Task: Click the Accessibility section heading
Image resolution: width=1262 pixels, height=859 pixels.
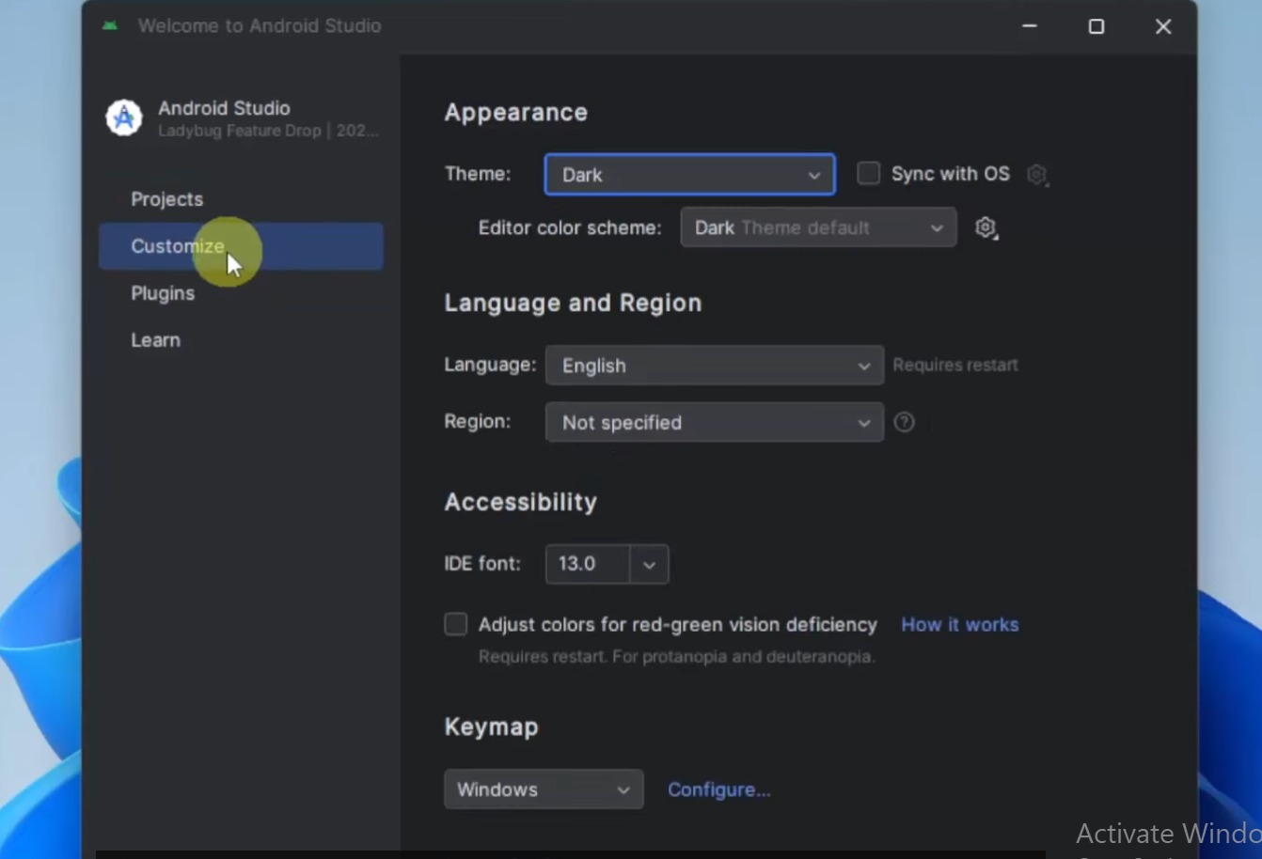Action: (x=520, y=503)
